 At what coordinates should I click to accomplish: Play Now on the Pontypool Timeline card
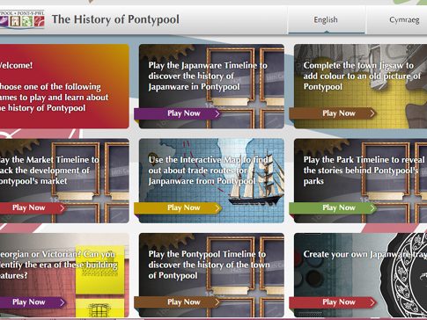pos(178,302)
